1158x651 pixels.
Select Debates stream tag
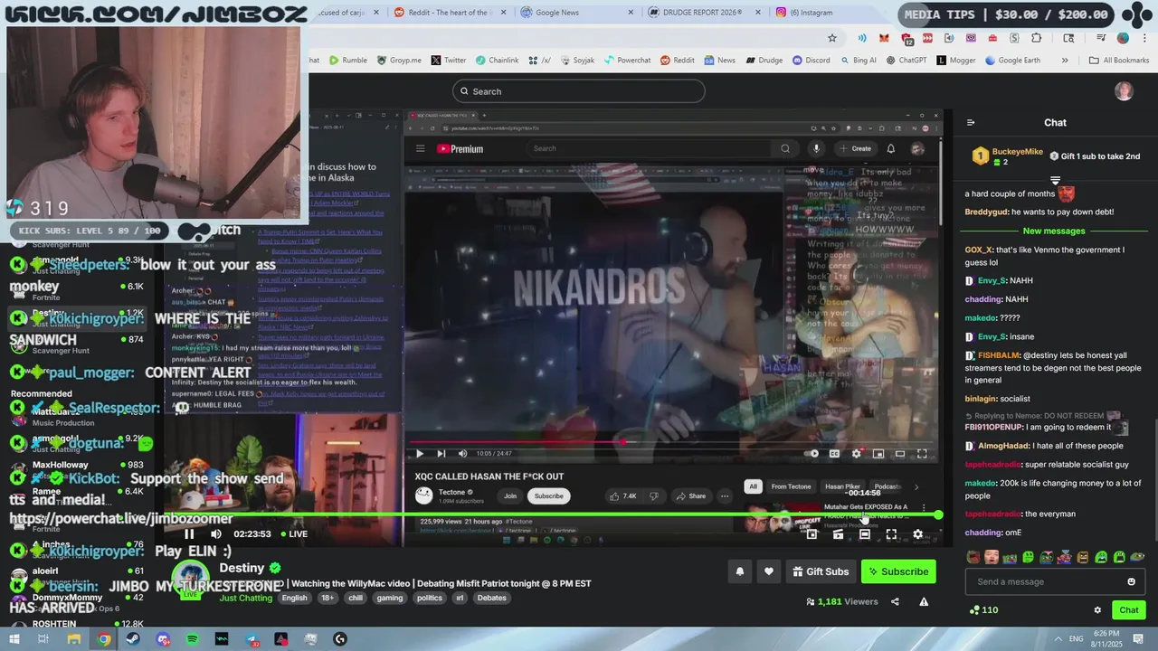point(492,598)
